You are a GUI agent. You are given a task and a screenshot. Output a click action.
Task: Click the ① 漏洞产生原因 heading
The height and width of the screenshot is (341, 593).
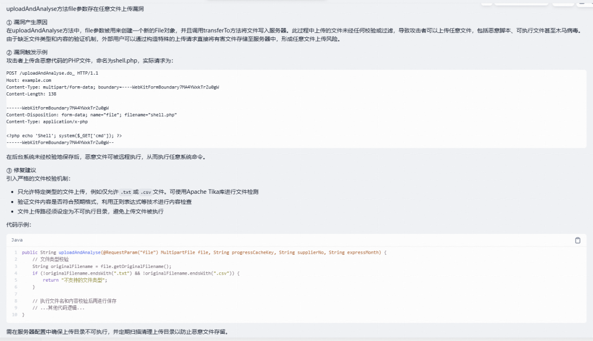[x=27, y=23]
